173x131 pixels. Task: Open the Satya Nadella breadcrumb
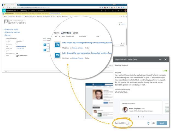pyautogui.click(x=41, y=11)
